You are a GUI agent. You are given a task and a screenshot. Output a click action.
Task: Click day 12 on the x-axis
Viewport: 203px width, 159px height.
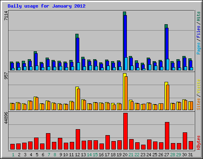pyautogui.click(x=77, y=155)
